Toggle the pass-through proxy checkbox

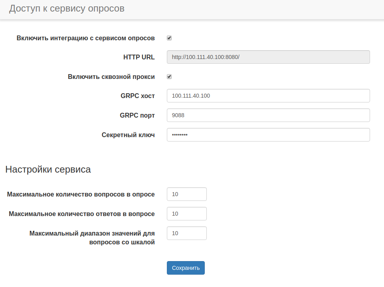pyautogui.click(x=169, y=77)
